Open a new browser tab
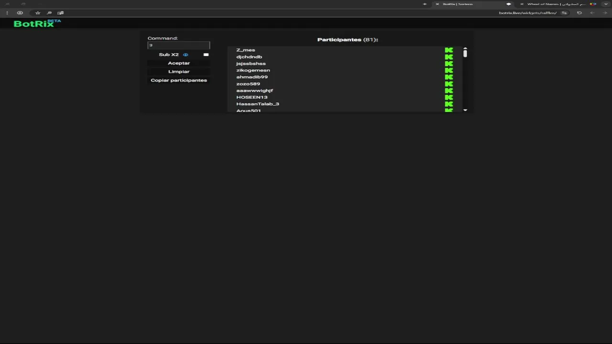The height and width of the screenshot is (344, 612). pyautogui.click(x=425, y=4)
